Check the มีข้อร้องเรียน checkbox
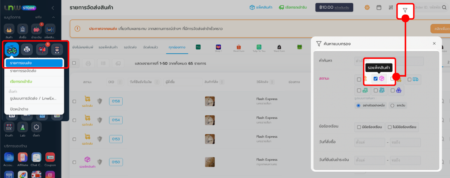Image resolution: width=450 pixels, height=178 pixels. tap(359, 127)
